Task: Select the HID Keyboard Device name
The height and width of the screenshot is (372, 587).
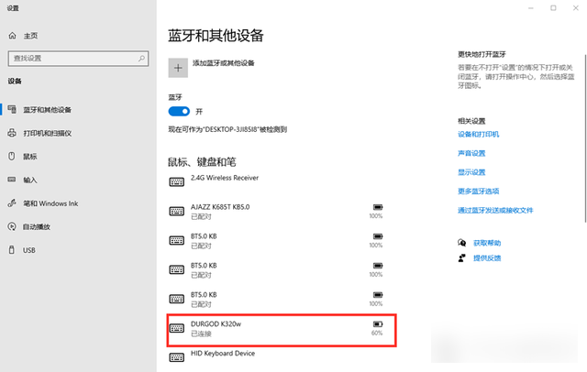Action: (x=223, y=353)
